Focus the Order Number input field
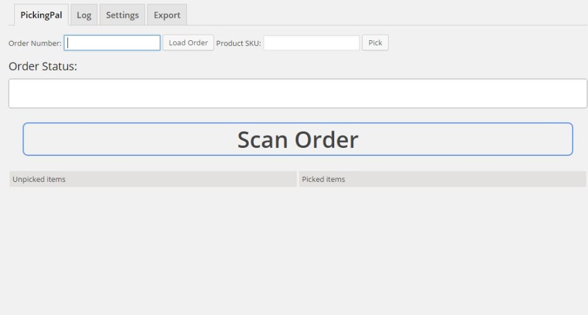Screen dimensions: 588x315 (x=112, y=43)
